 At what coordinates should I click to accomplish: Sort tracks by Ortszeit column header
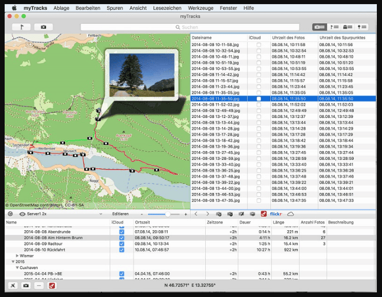pyautogui.click(x=170, y=222)
